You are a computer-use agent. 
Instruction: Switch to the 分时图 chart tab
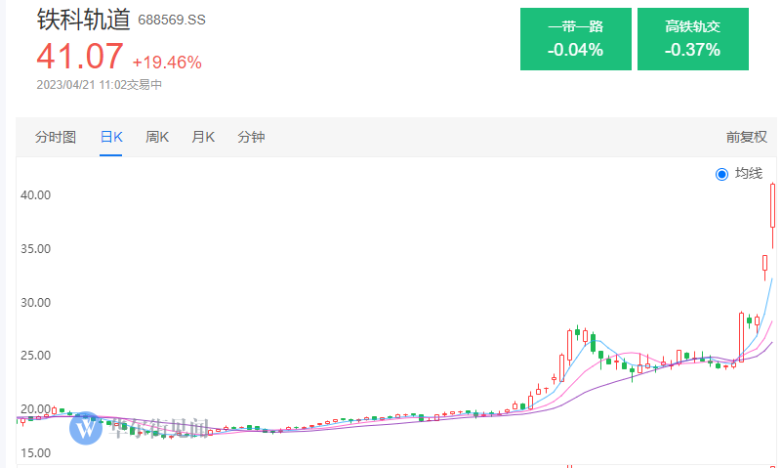pyautogui.click(x=56, y=137)
